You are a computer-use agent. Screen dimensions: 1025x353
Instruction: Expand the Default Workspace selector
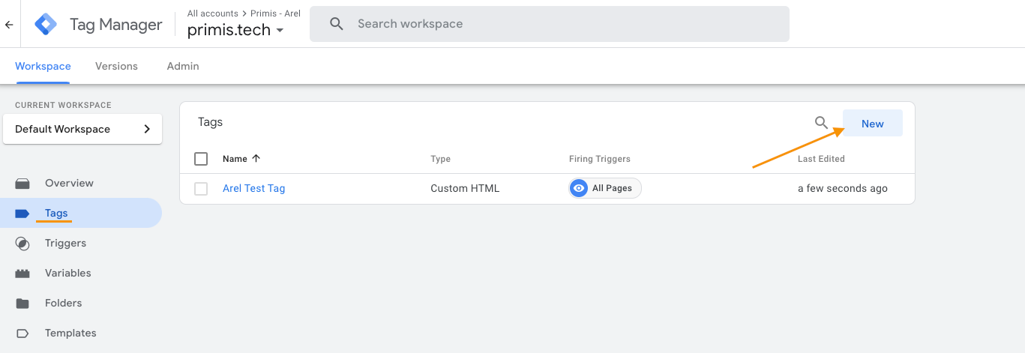82,129
